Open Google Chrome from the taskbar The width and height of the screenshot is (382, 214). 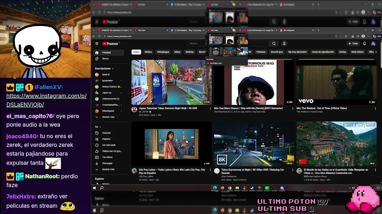[x=230, y=188]
